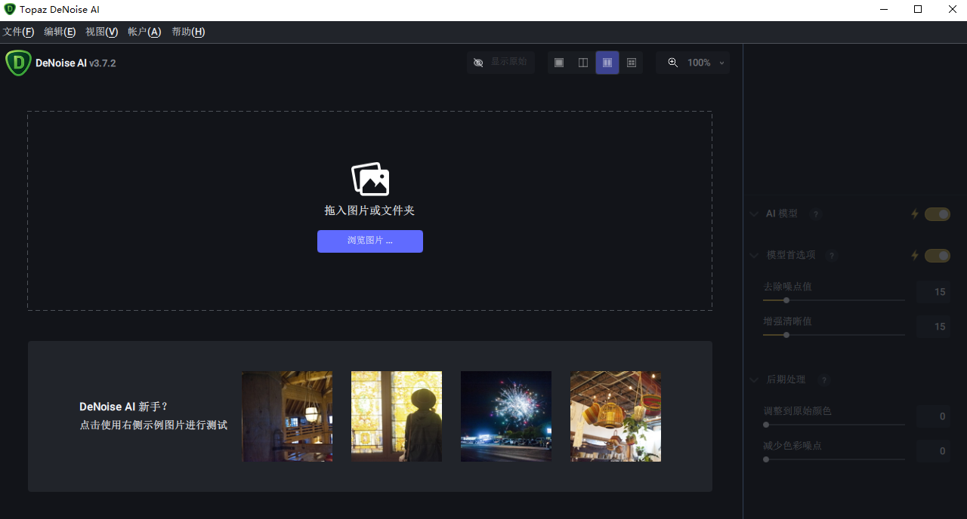Click help icon next to AI 模型
Image resolution: width=967 pixels, height=519 pixels.
815,214
